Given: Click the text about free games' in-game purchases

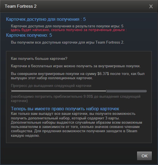Looking at the screenshot, I should [76, 66].
